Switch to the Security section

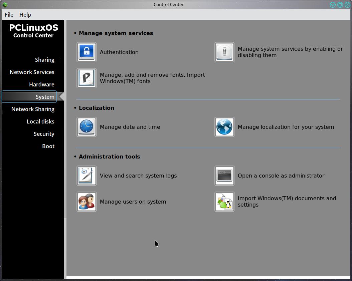(44, 134)
